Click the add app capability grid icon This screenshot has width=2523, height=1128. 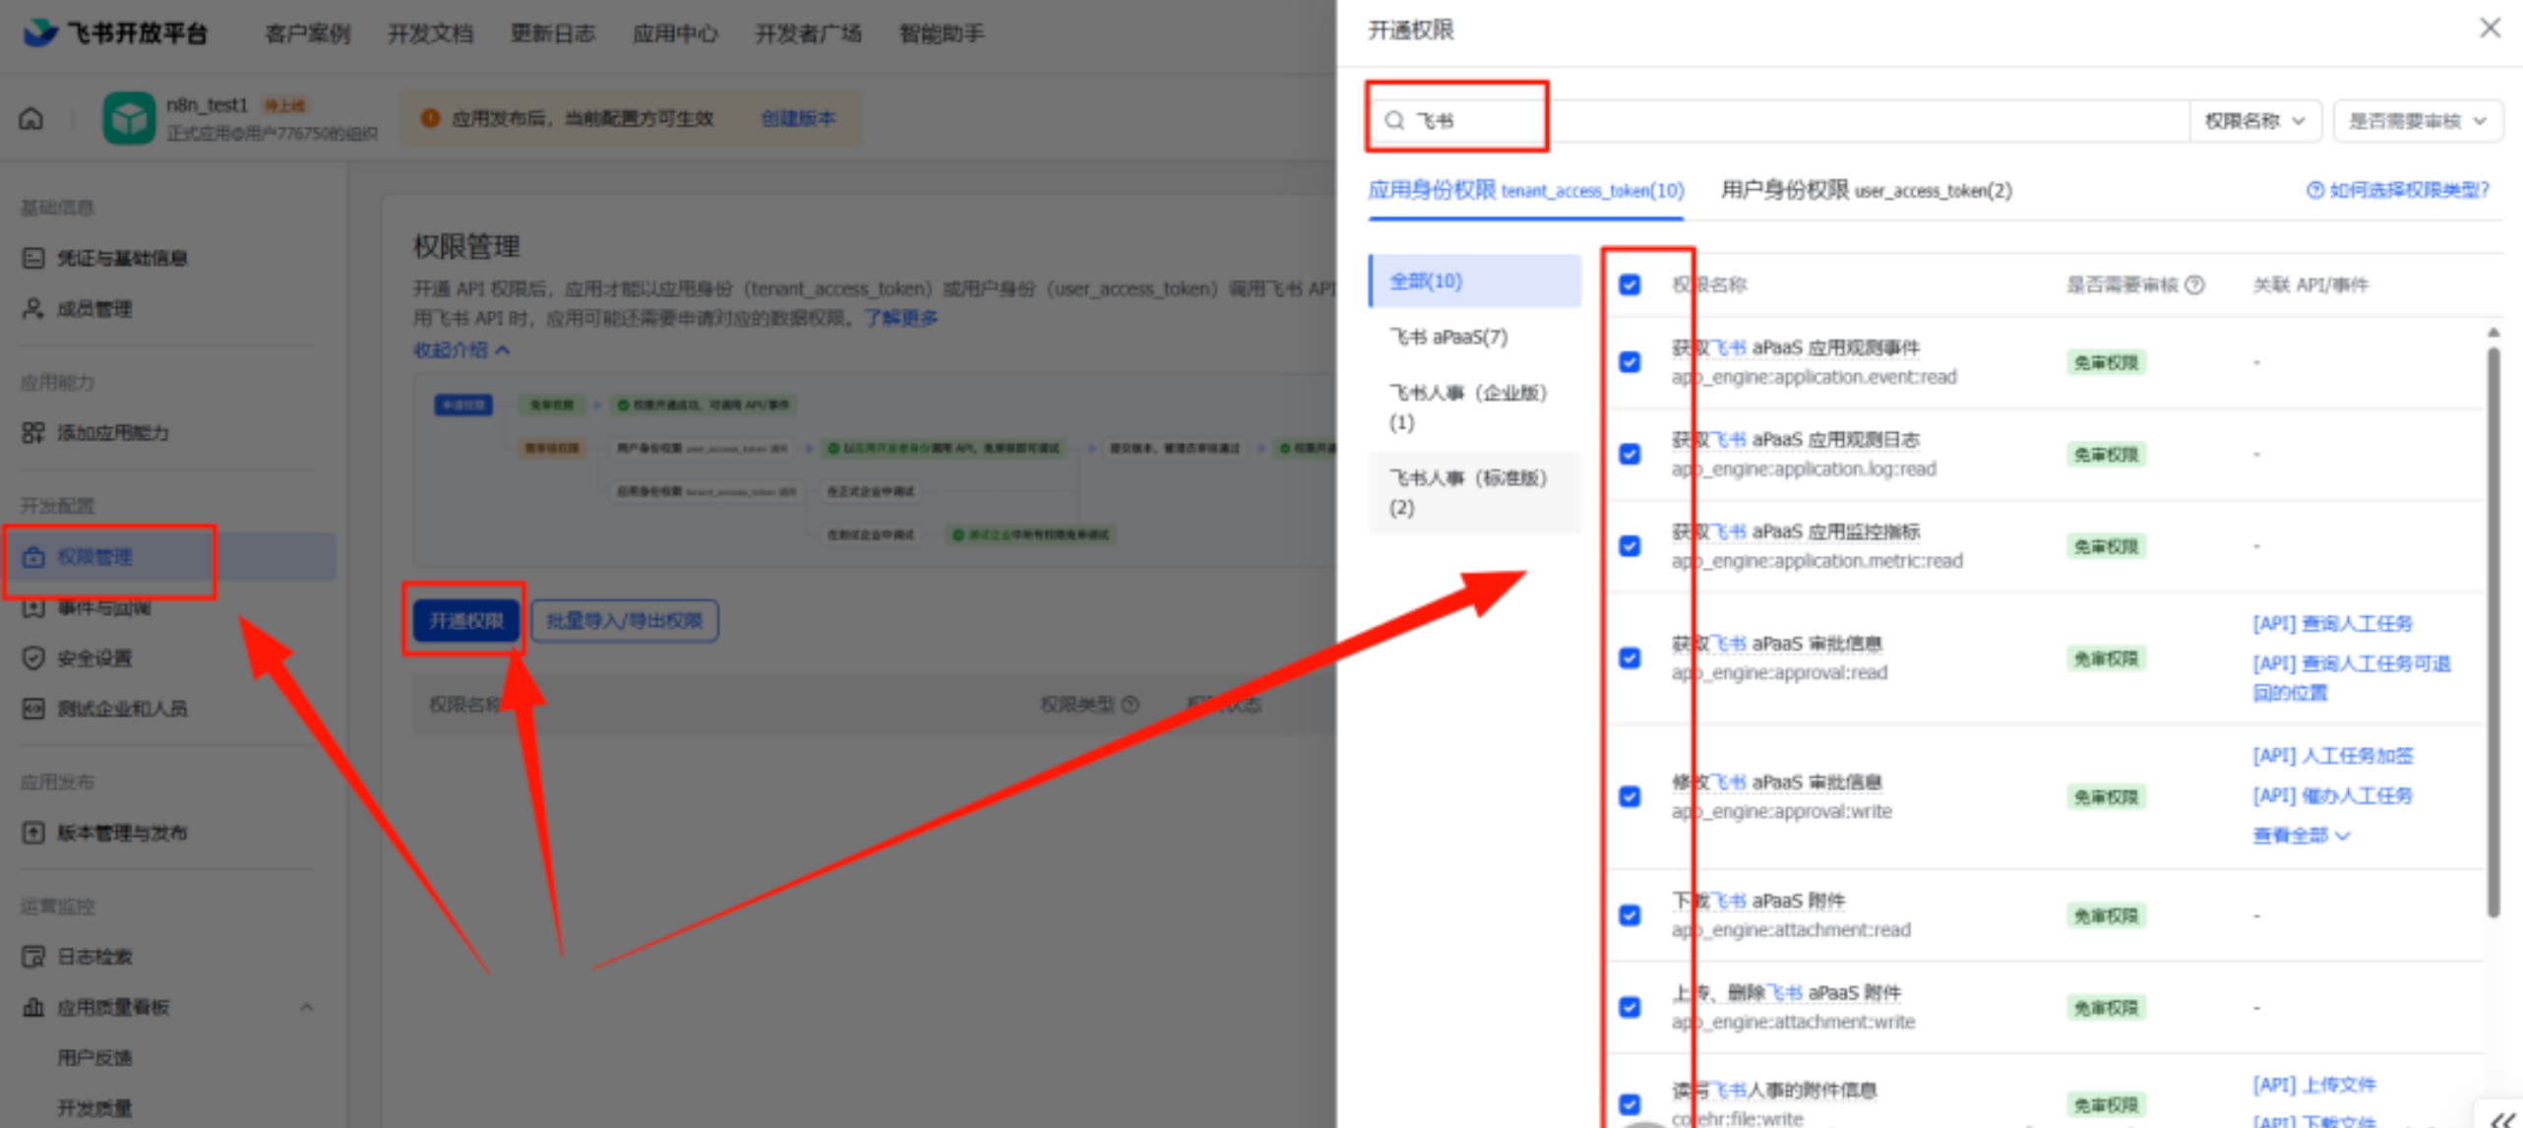pyautogui.click(x=33, y=433)
